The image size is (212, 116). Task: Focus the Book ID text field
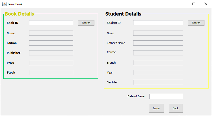point(51,23)
